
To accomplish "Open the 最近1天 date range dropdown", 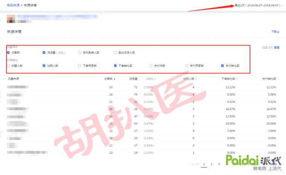I will pyautogui.click(x=259, y=6).
